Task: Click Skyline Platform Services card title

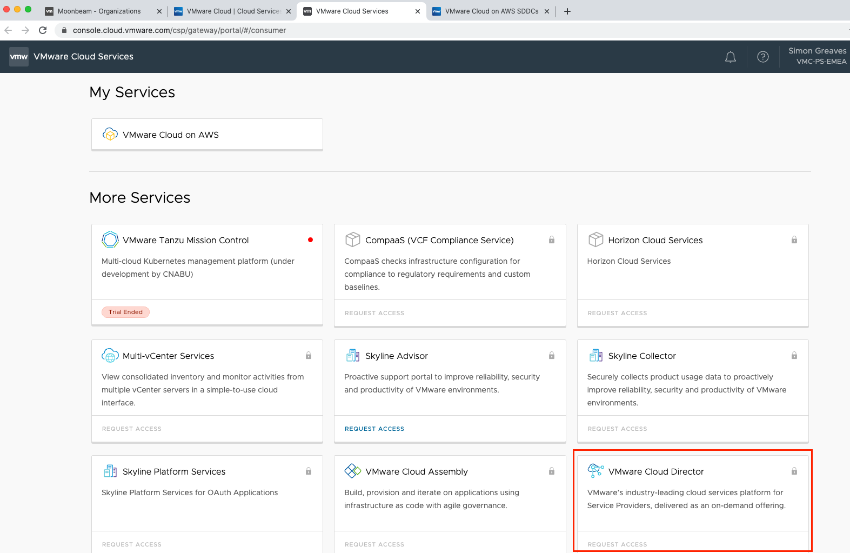Action: 174,471
